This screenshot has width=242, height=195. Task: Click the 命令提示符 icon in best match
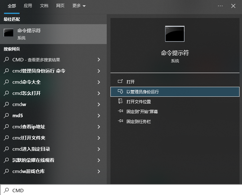(8, 33)
